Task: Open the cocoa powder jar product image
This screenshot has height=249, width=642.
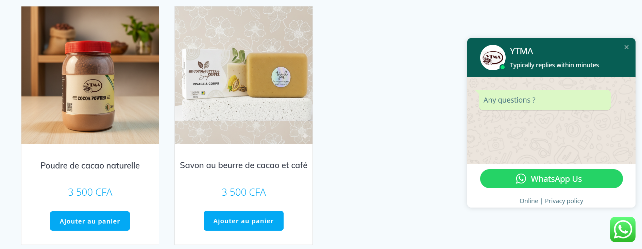Action: [x=90, y=75]
